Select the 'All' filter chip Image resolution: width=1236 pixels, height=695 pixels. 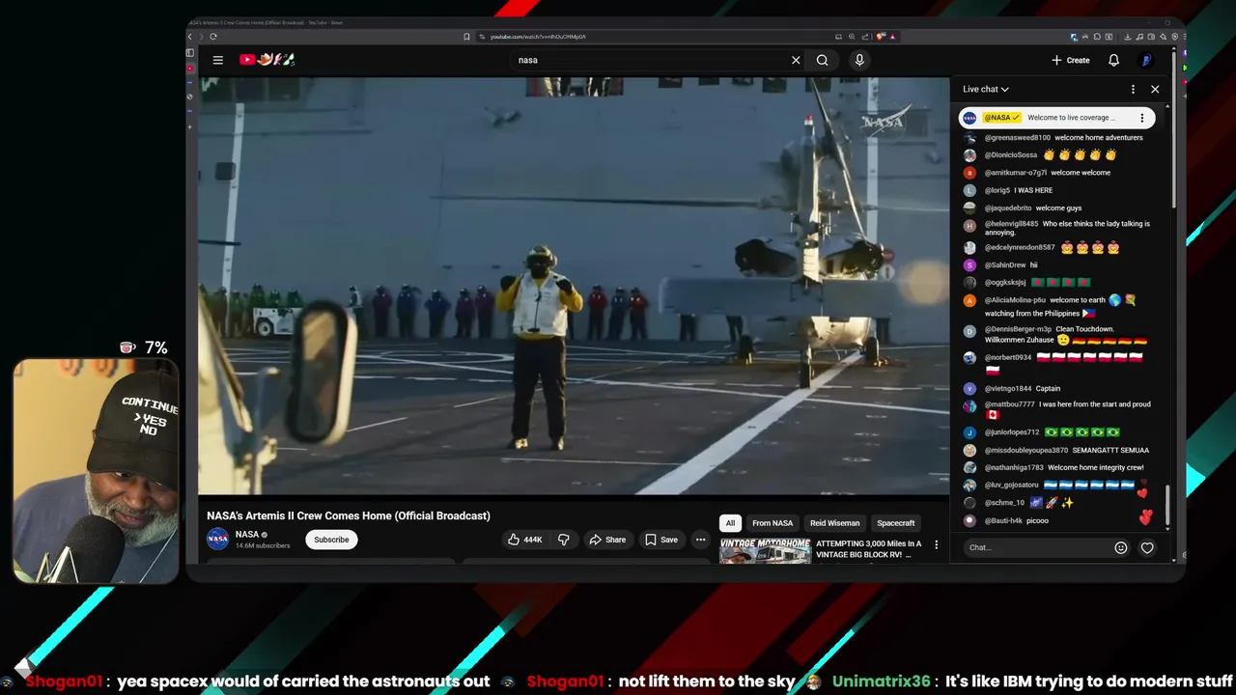tap(730, 523)
